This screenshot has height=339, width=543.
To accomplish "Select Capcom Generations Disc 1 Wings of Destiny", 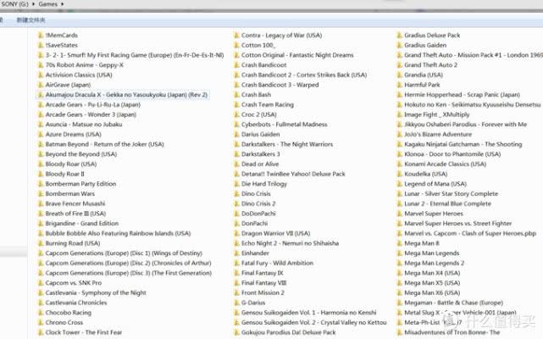I will click(124, 253).
